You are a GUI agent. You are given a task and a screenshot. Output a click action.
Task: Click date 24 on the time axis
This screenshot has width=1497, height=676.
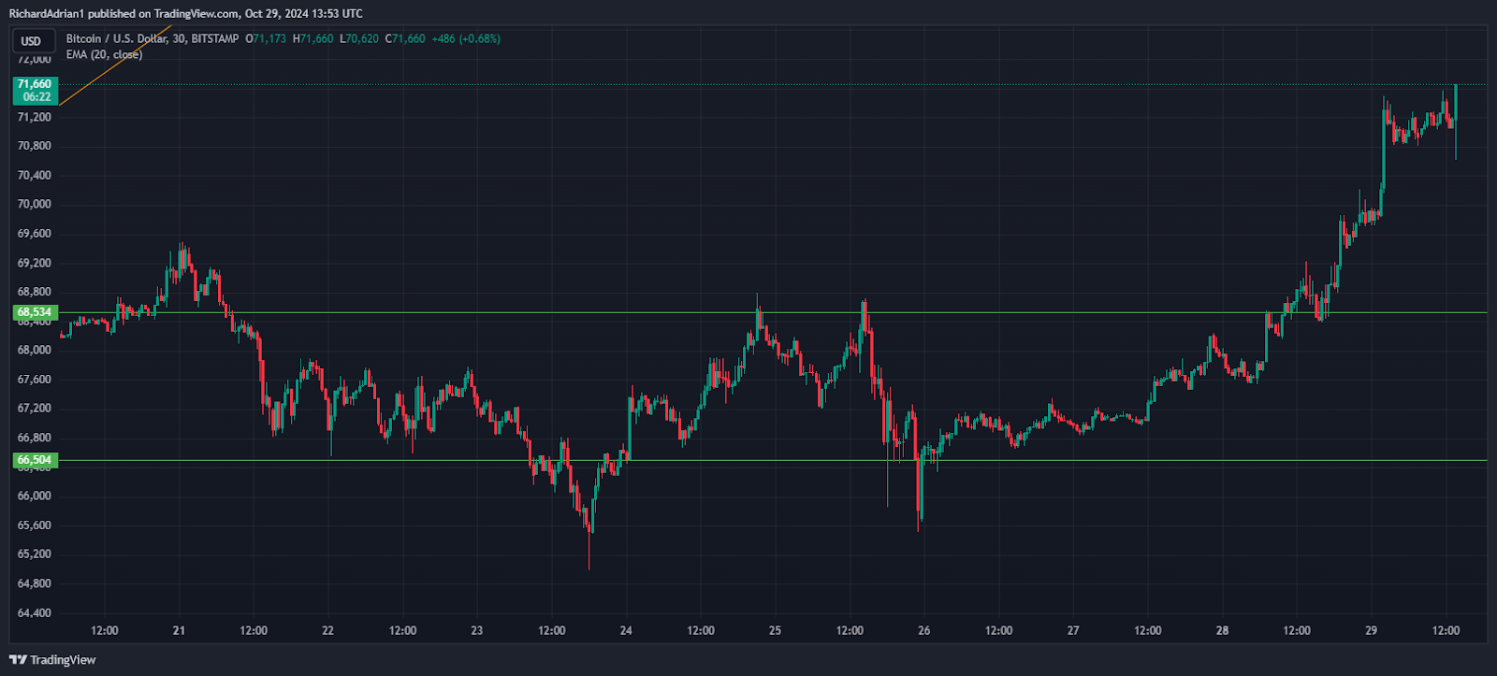(626, 630)
